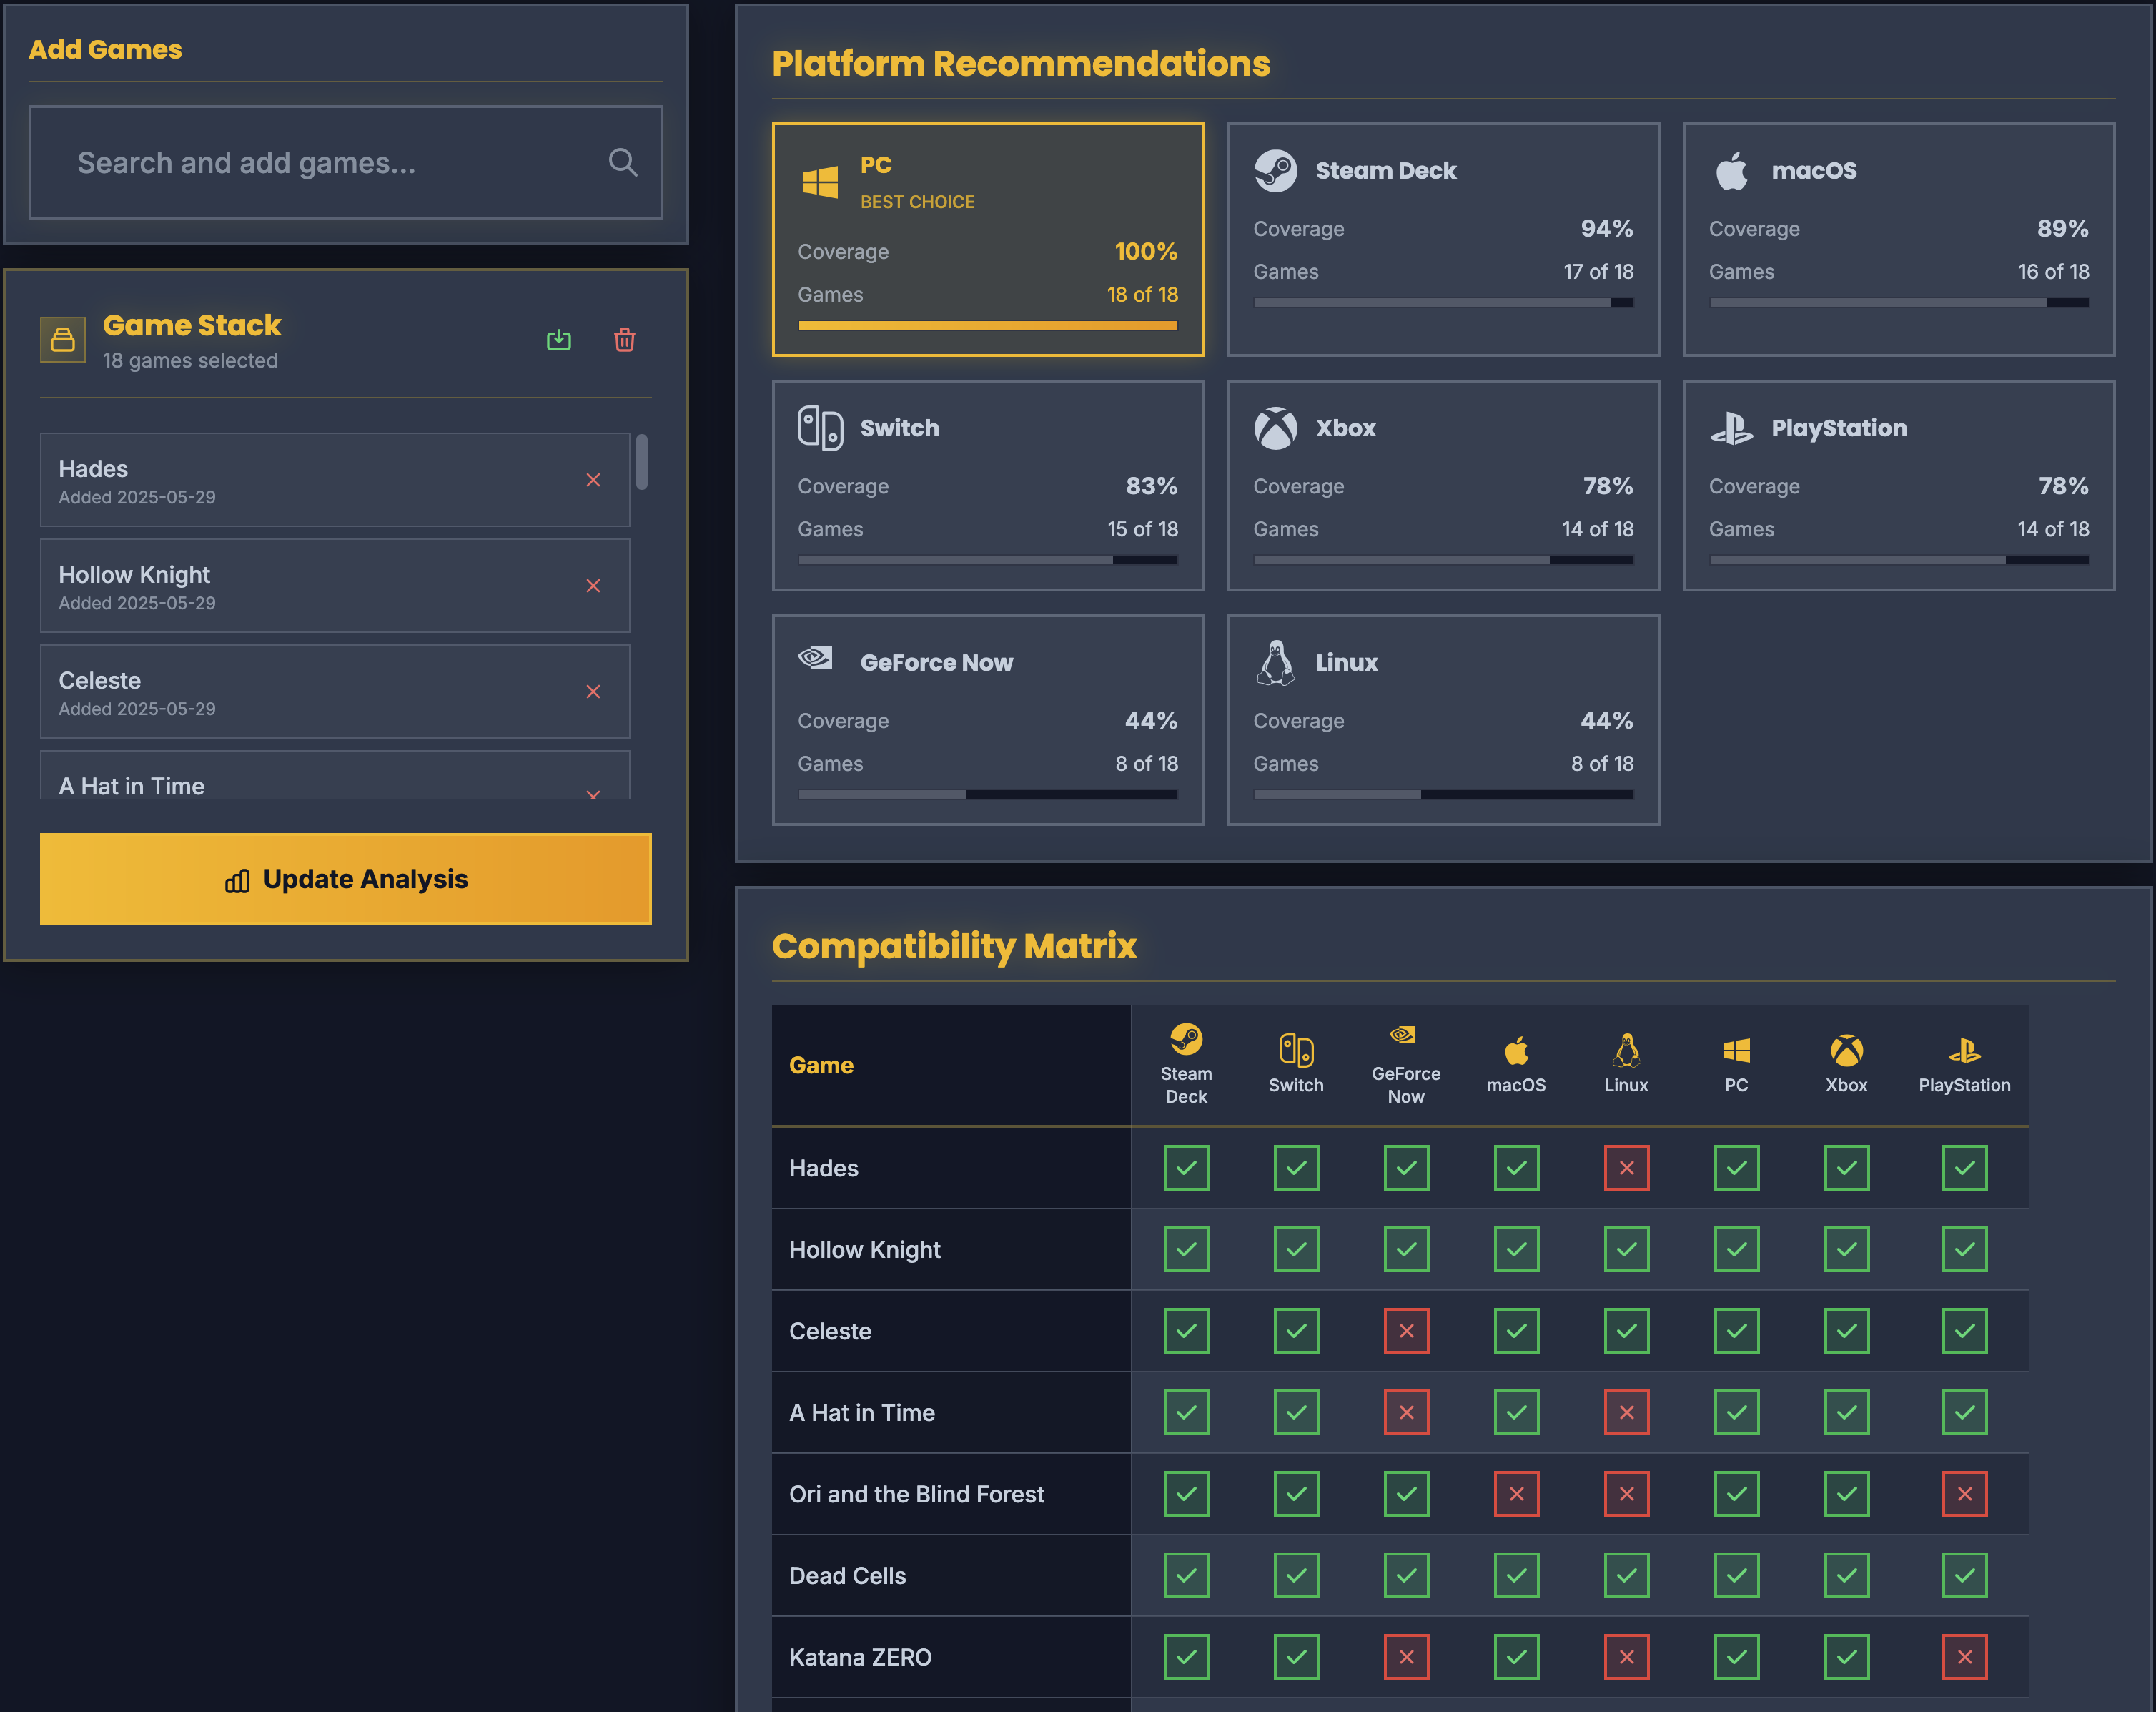
Task: Toggle the Hades Linux compatibility box
Action: [1626, 1168]
